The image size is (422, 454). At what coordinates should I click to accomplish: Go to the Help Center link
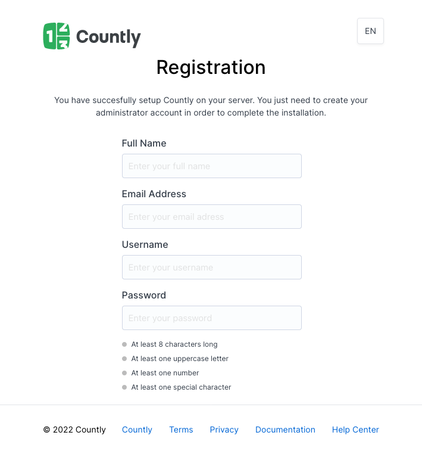click(355, 430)
